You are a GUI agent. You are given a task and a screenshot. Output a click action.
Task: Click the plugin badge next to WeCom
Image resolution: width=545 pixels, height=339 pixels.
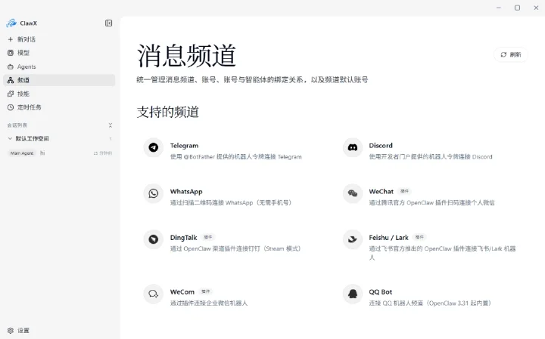(x=205, y=291)
